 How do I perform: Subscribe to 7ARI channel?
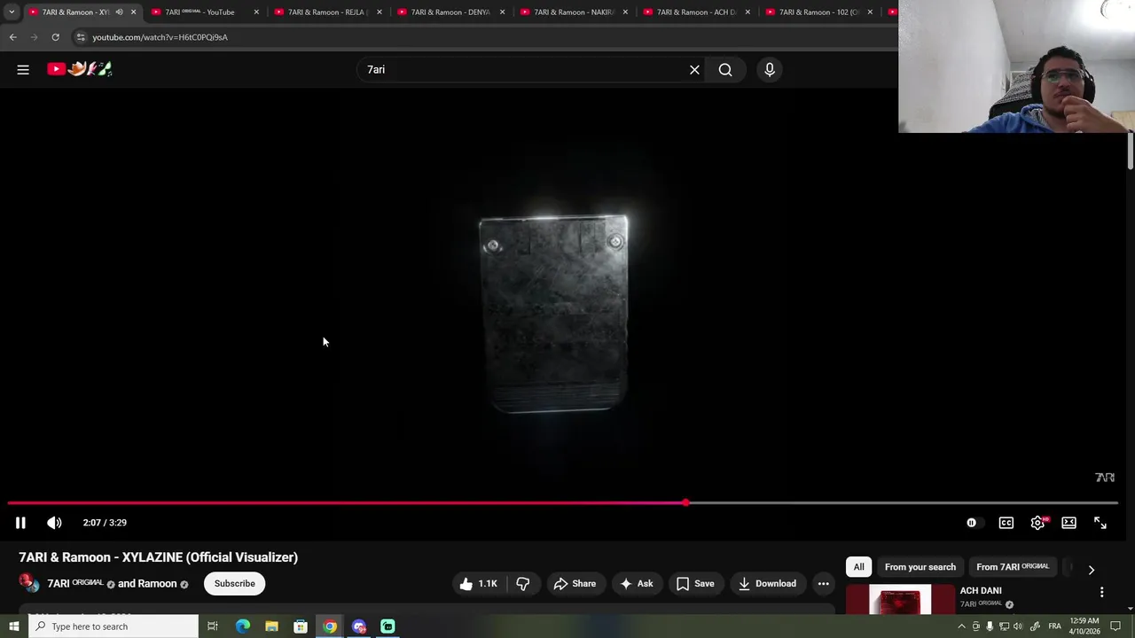[234, 583]
